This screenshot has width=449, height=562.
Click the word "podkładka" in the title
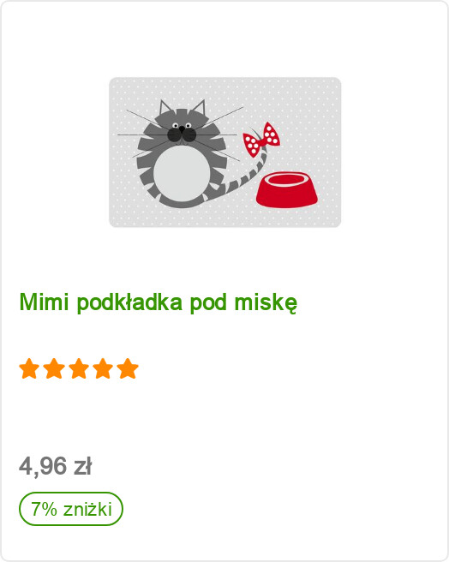[130, 303]
